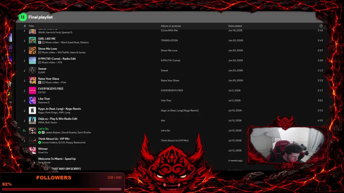This screenshot has width=344, height=193.
Task: Open the P!nk artist link
Action: point(63,83)
